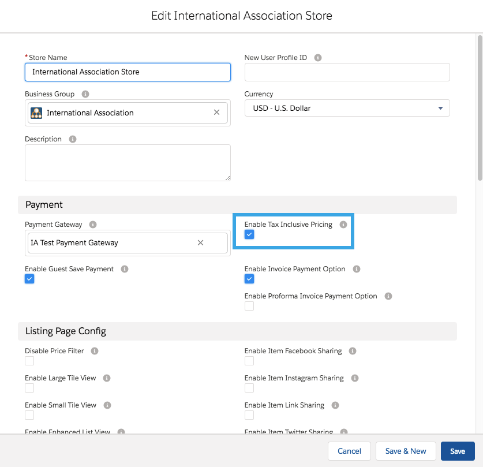The image size is (483, 467).
Task: Click info icon for Disable Price Filter
Action: (95, 351)
